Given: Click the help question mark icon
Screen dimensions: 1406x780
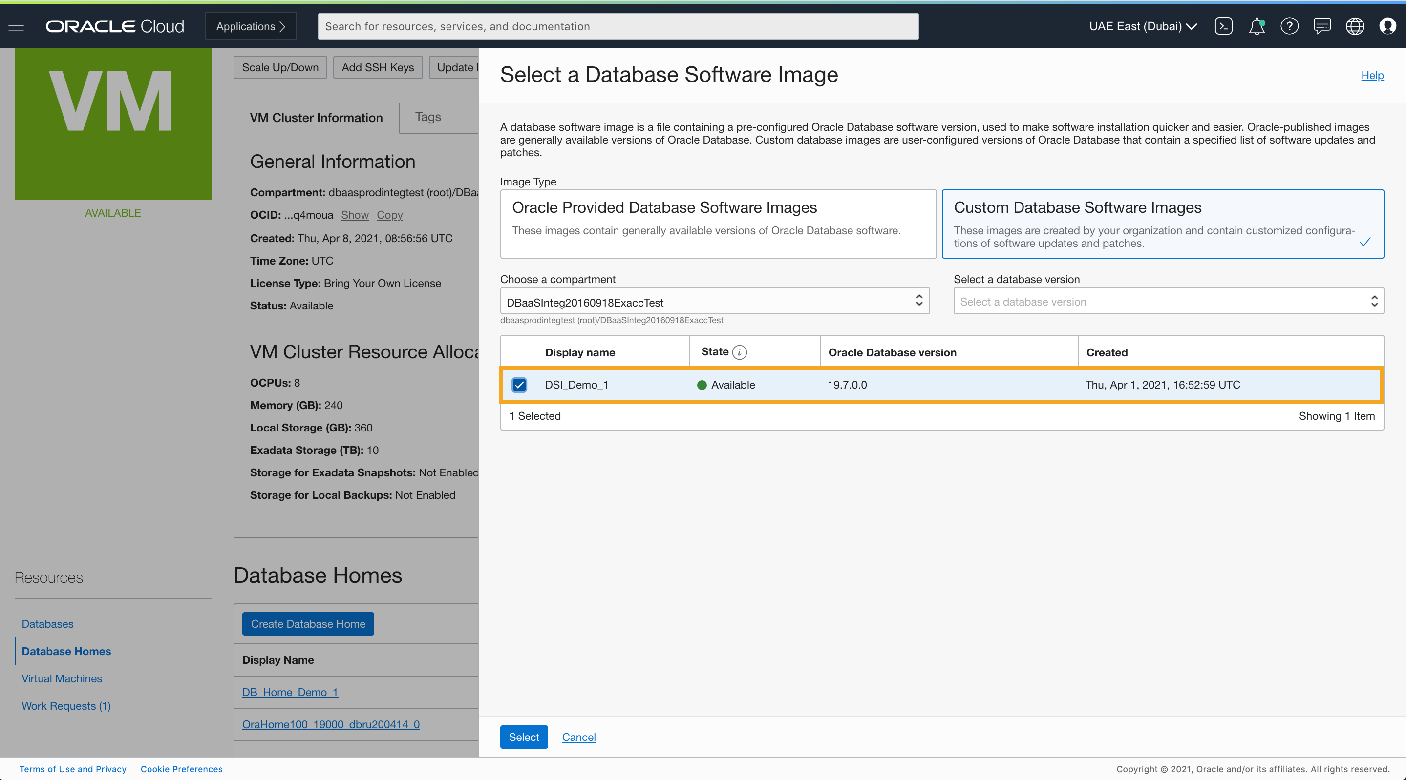Looking at the screenshot, I should [1289, 26].
